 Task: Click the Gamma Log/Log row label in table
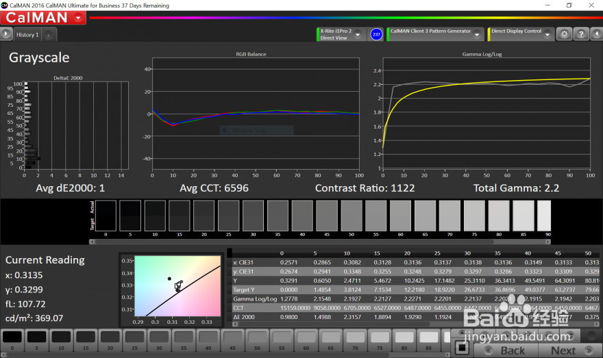[255, 299]
